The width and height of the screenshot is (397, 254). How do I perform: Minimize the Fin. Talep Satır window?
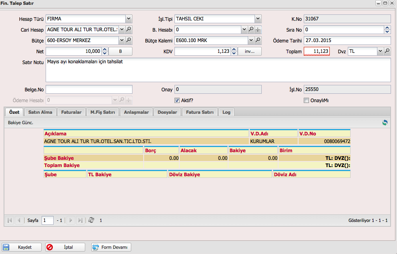[x=378, y=3]
